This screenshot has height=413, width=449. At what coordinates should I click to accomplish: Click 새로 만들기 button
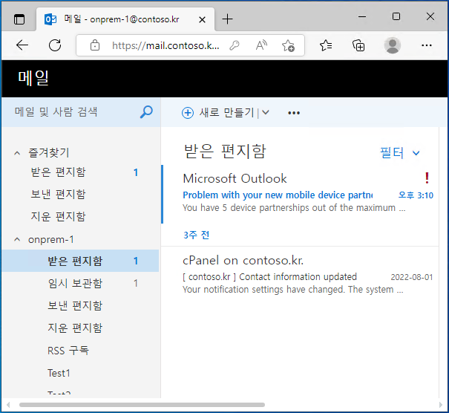click(226, 113)
